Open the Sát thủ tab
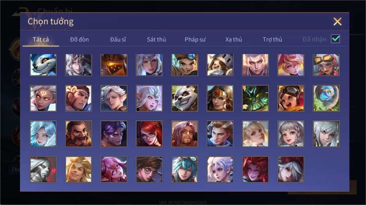Viewport: 366px width, 205px height. coord(157,40)
